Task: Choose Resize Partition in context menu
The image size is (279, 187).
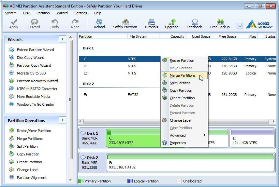Action: pyautogui.click(x=184, y=60)
